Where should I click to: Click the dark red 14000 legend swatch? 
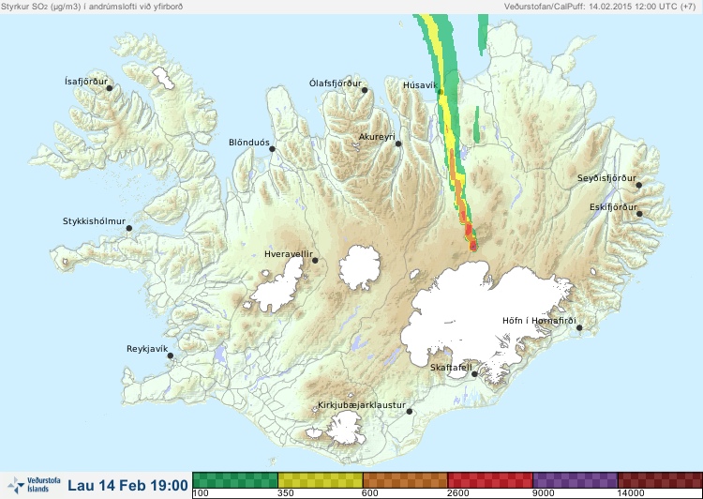(660, 480)
